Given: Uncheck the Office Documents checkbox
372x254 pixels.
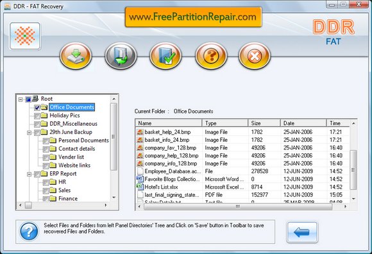Looking at the screenshot, I should [37, 108].
